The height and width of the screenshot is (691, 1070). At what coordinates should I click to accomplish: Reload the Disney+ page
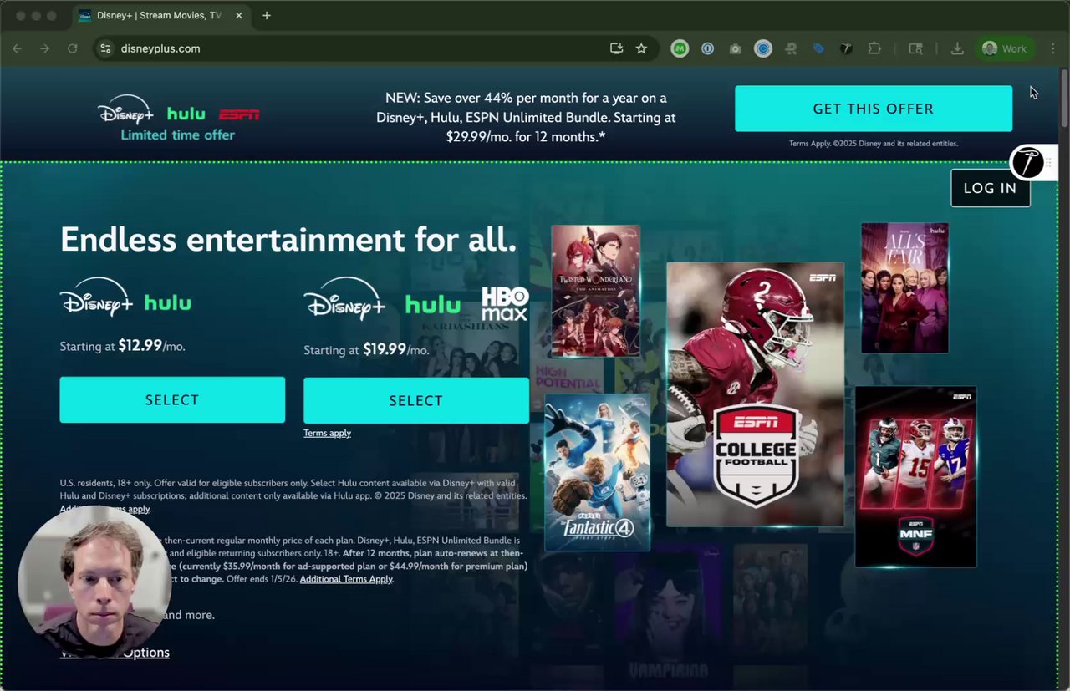[x=73, y=48]
